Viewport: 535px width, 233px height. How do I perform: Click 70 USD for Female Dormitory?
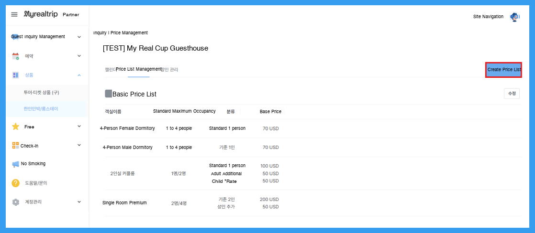click(271, 128)
